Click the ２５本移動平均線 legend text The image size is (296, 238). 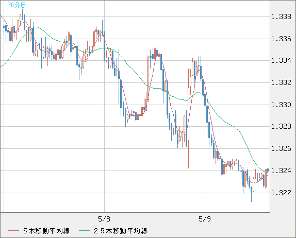121,231
